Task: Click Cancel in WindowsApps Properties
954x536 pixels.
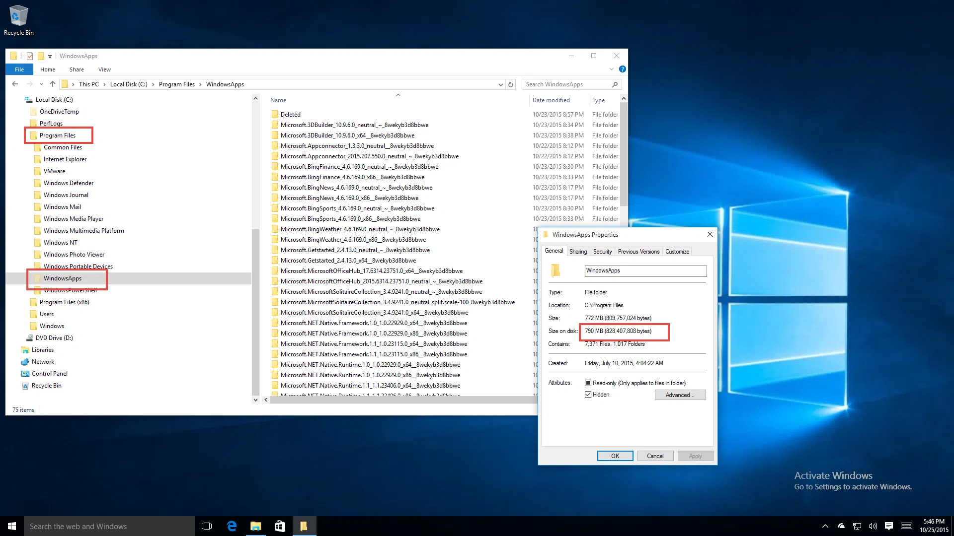Action: [x=655, y=456]
